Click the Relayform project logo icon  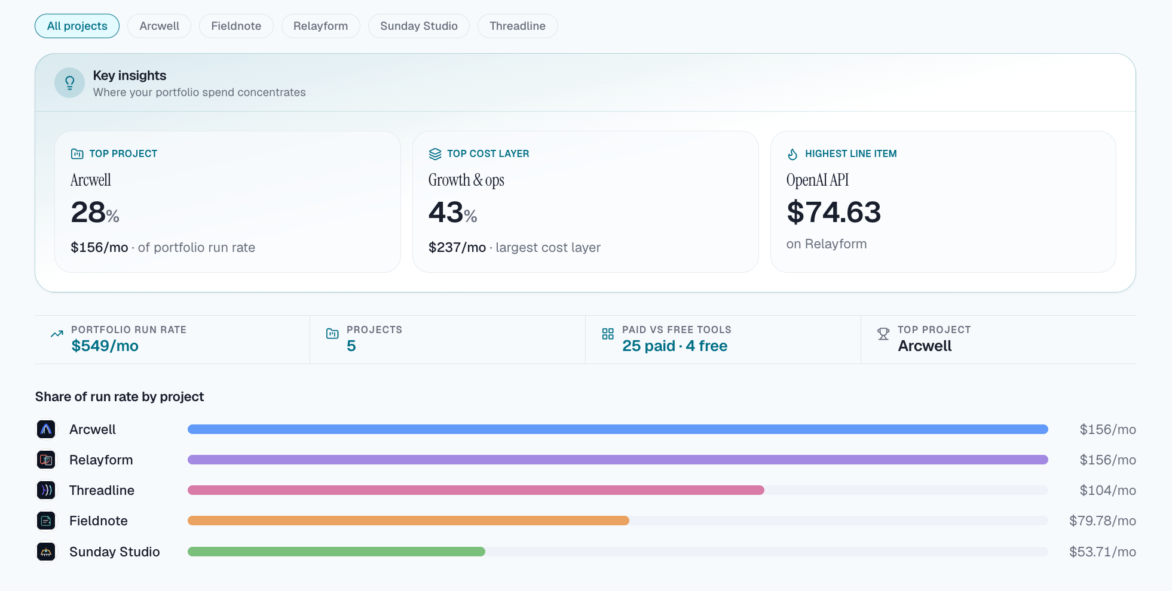point(46,460)
